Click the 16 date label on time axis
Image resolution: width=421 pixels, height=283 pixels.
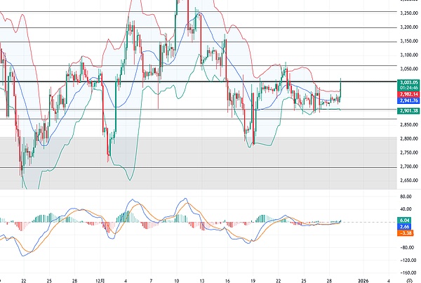[227, 278]
